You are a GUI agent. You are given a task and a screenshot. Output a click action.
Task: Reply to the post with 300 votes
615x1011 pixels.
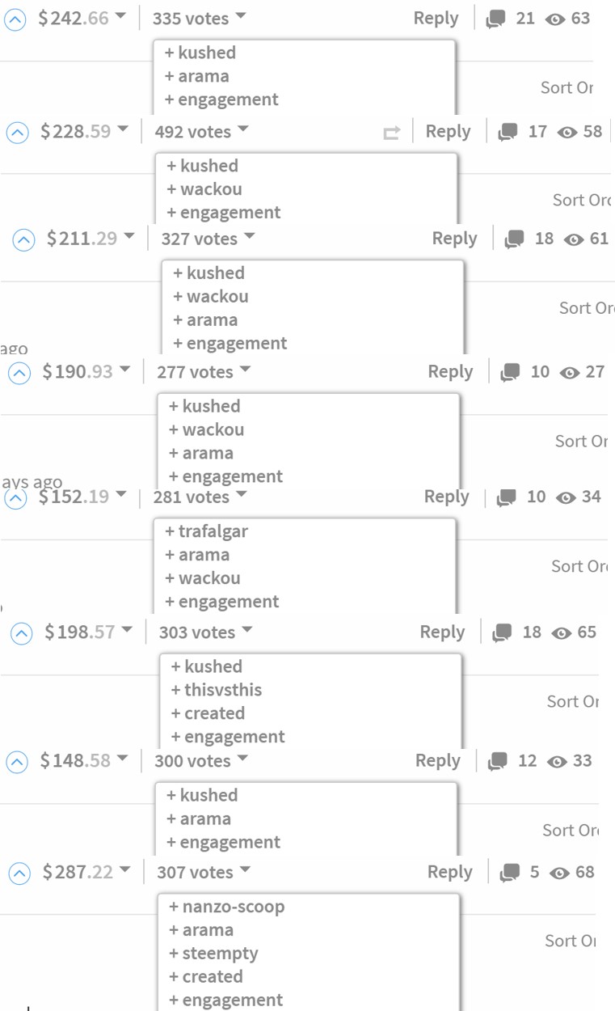[x=437, y=761]
